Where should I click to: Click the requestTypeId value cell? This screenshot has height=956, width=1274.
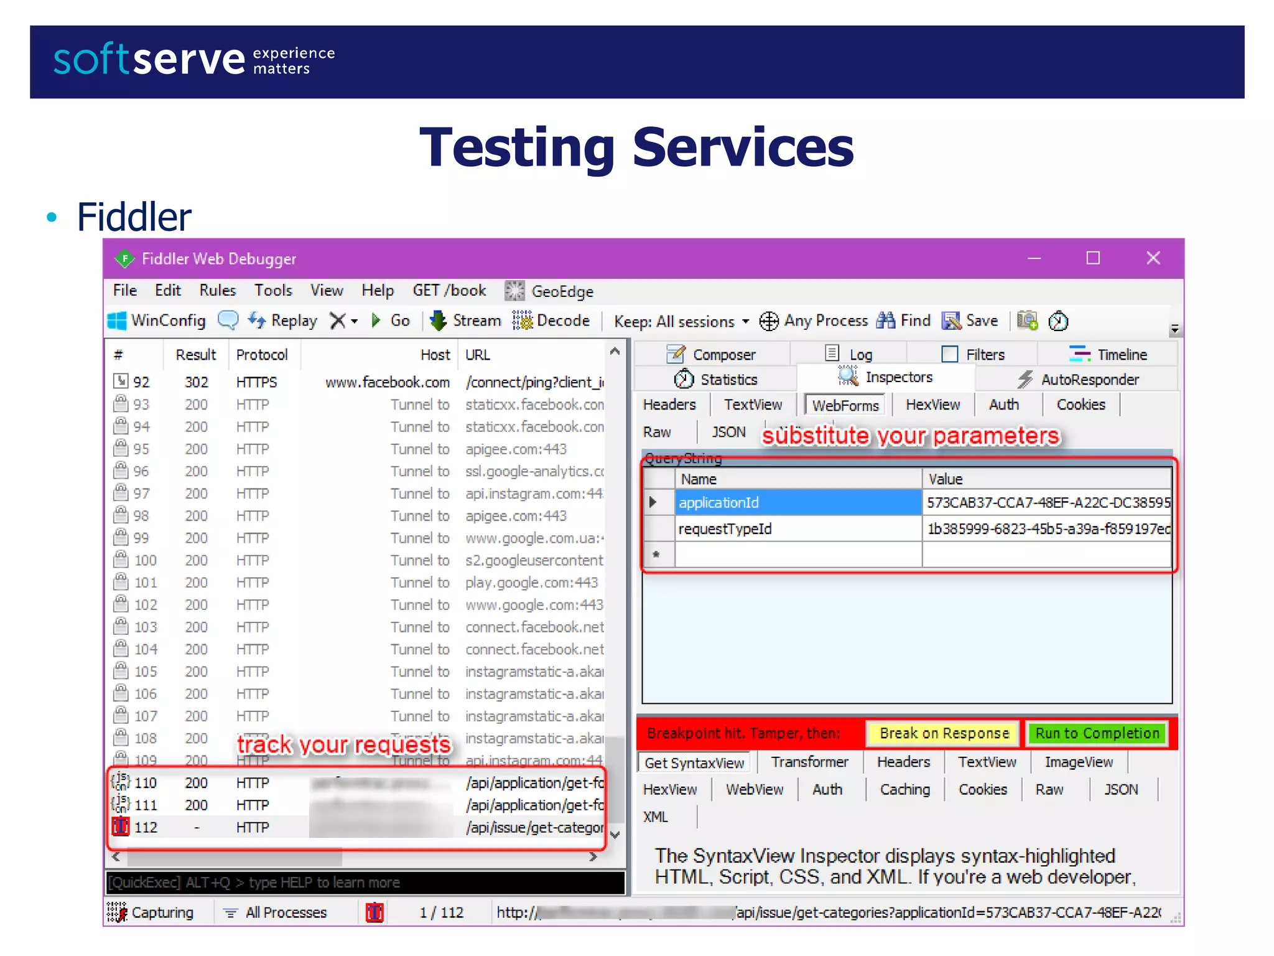click(1048, 528)
